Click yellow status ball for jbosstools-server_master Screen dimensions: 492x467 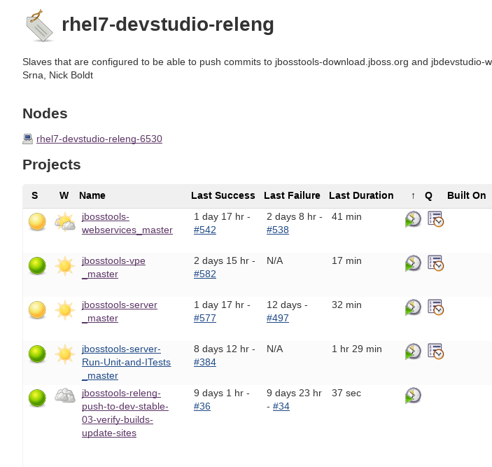pyautogui.click(x=37, y=309)
